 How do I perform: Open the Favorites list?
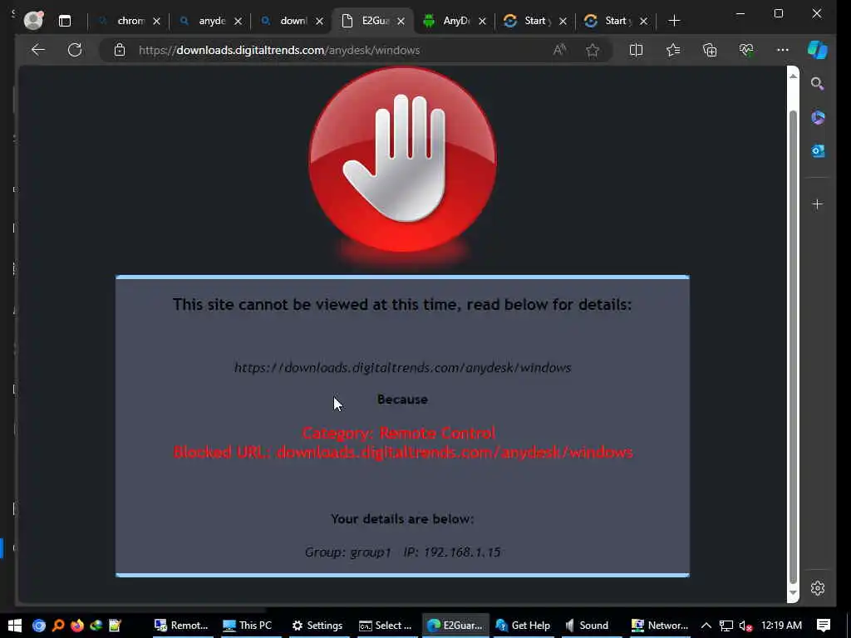tap(673, 50)
